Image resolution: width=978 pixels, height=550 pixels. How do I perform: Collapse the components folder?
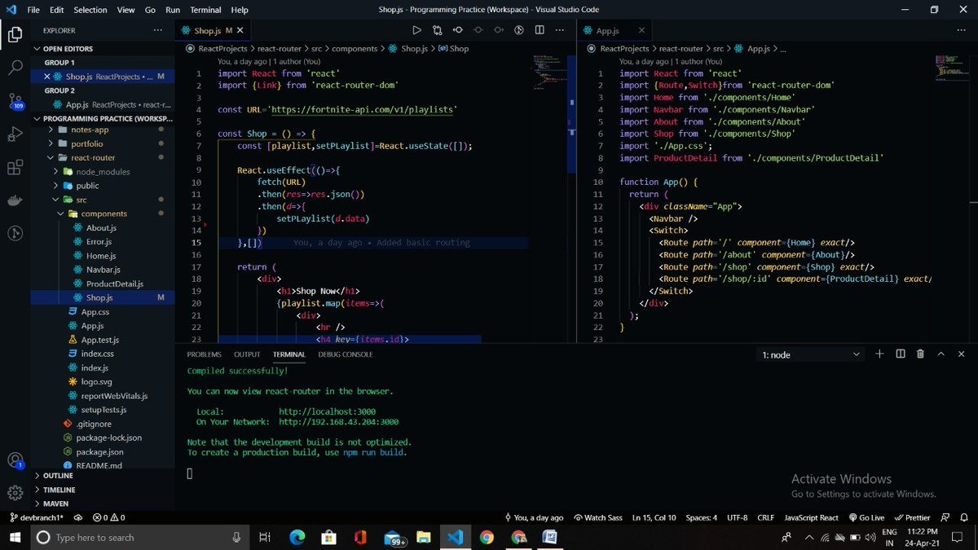pyautogui.click(x=104, y=213)
